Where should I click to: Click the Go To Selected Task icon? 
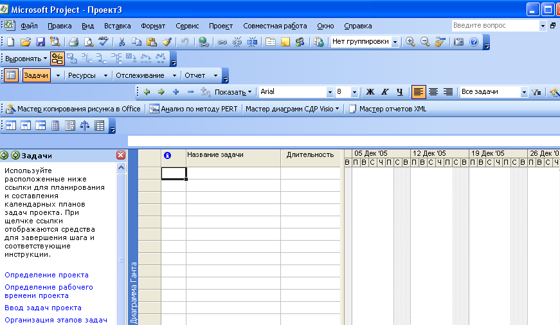440,42
